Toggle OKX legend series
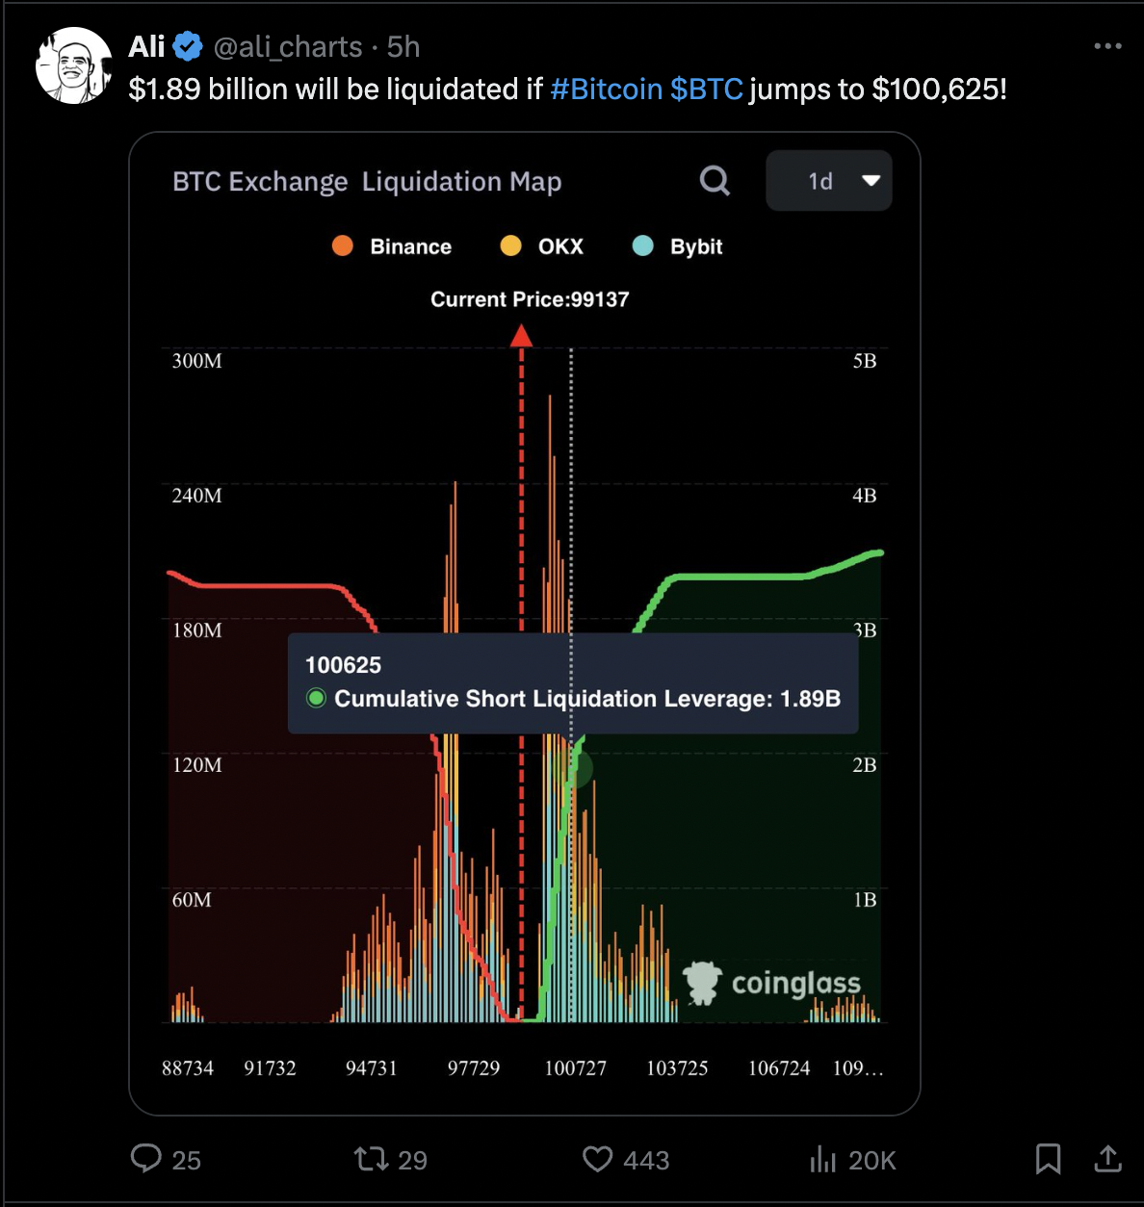Image resolution: width=1144 pixels, height=1207 pixels. pyautogui.click(x=542, y=246)
